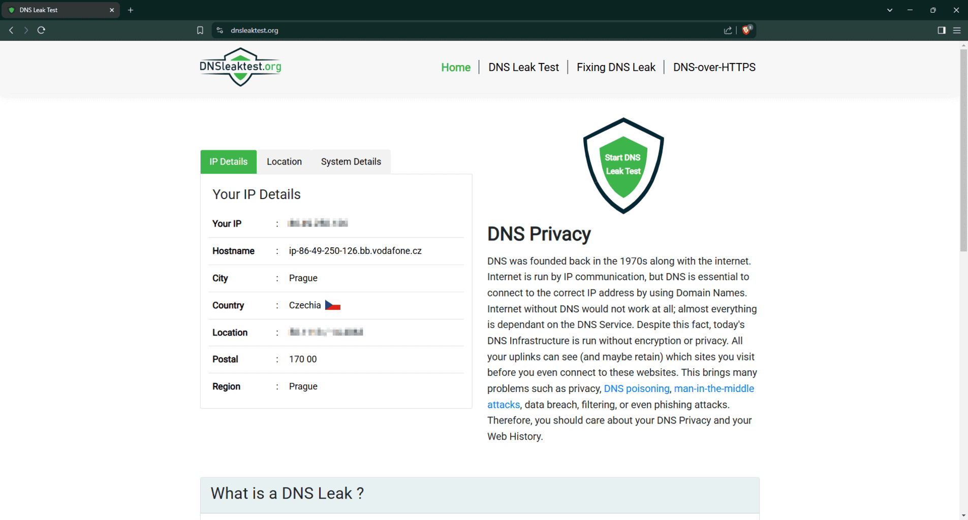Reload the page
This screenshot has height=520, width=968.
42,30
